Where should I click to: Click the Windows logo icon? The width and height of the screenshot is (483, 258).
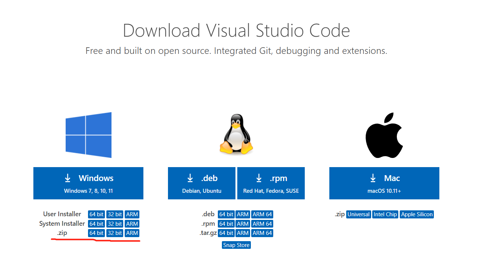click(88, 135)
